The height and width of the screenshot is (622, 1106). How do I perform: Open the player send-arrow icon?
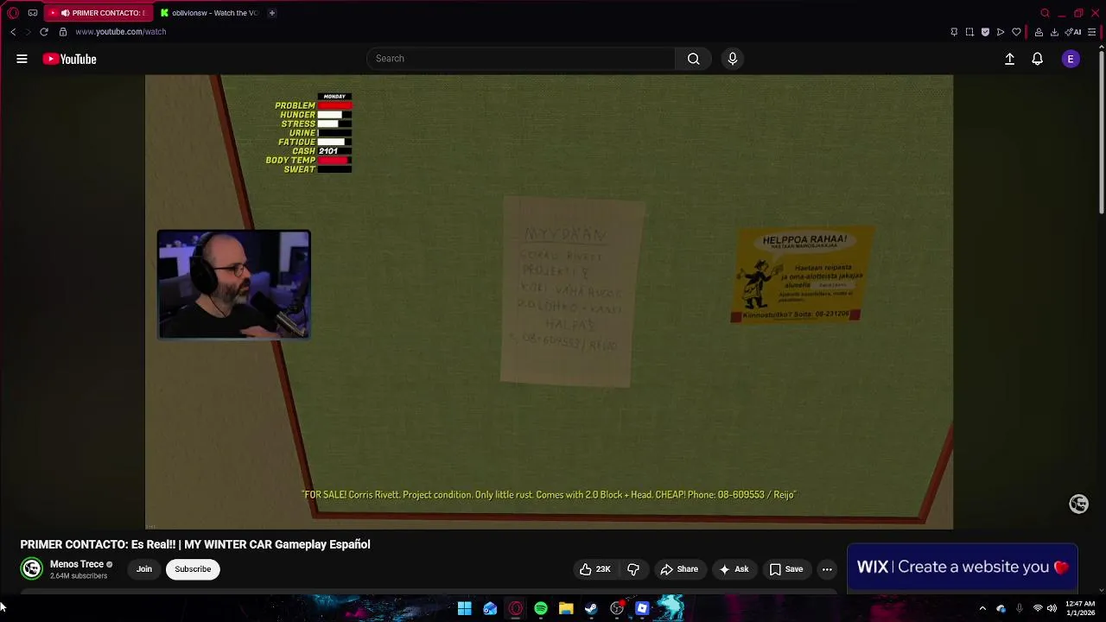click(1001, 32)
